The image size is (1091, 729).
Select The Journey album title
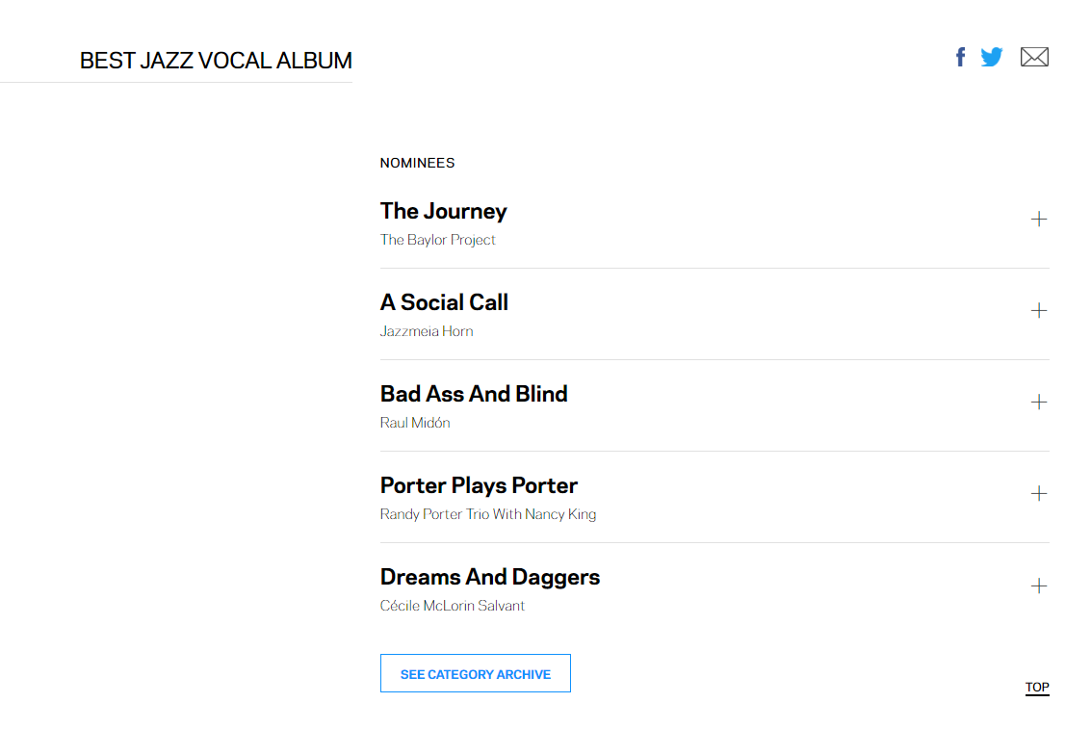(x=443, y=211)
